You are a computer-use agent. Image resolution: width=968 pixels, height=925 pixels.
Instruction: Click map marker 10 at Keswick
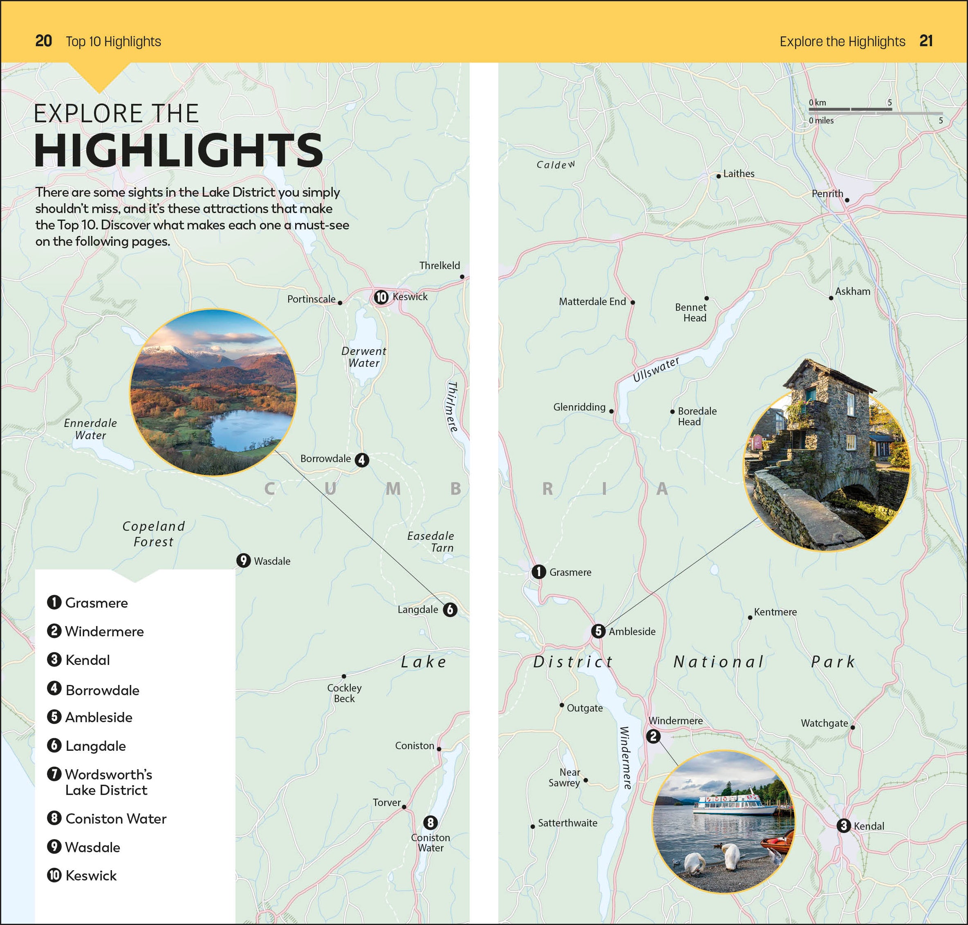coord(381,297)
